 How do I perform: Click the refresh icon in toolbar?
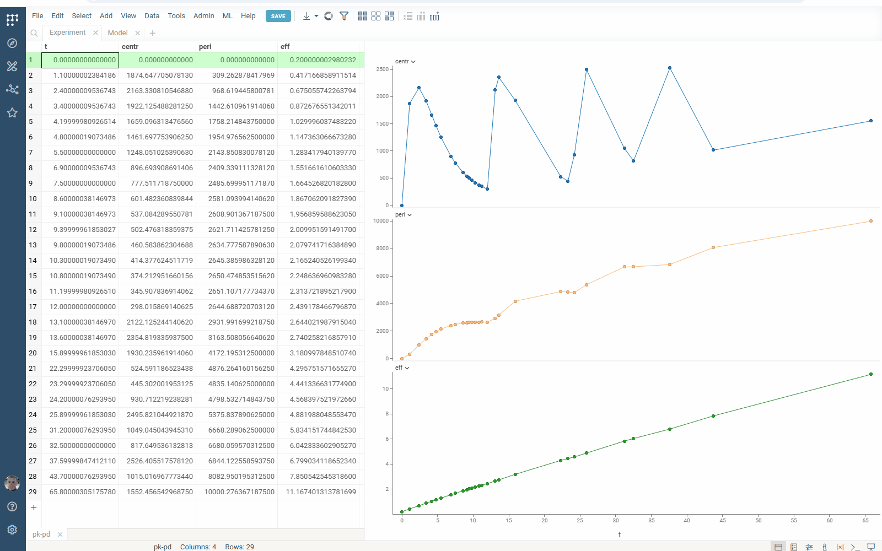tap(329, 16)
